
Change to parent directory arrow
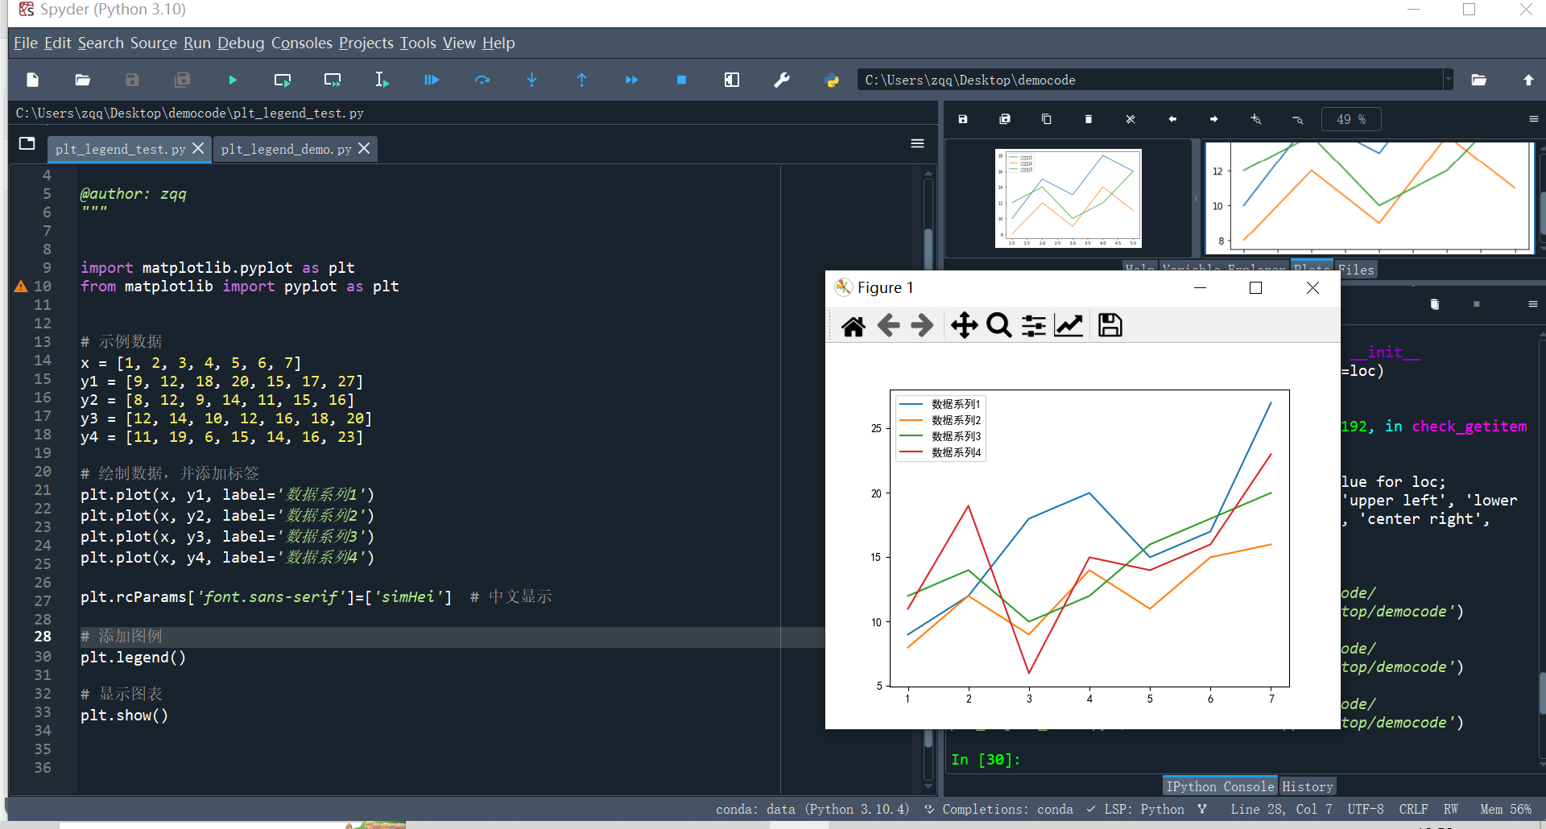(x=1528, y=80)
